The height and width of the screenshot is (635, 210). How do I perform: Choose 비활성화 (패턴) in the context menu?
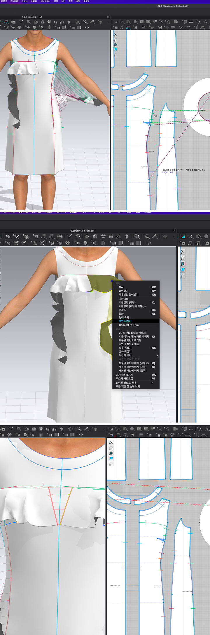point(136,303)
